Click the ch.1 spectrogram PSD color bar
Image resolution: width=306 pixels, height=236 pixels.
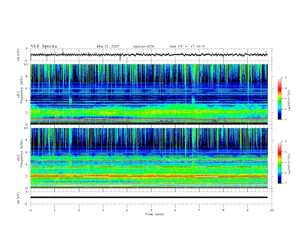tap(279, 99)
